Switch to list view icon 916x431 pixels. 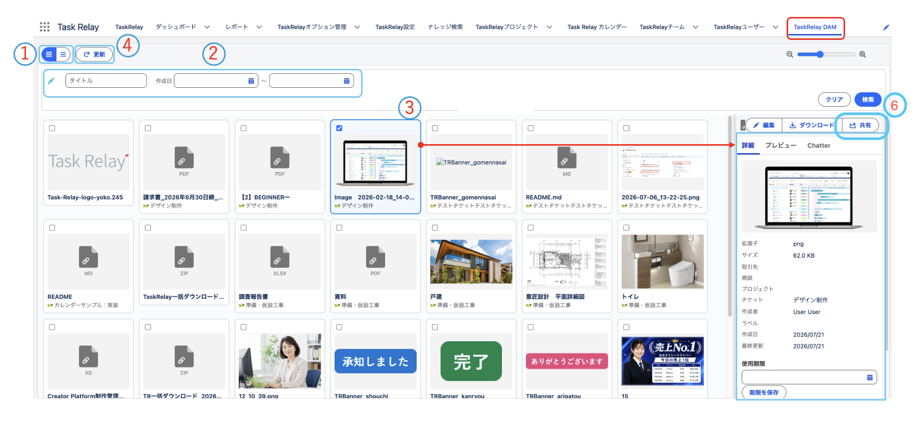63,54
